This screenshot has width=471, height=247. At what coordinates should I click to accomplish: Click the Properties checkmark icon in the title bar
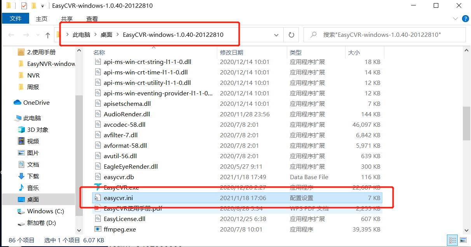pos(24,6)
